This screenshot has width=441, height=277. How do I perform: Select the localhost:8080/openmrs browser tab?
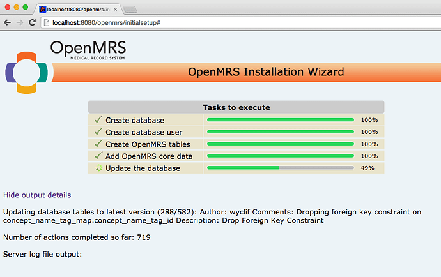click(x=79, y=10)
